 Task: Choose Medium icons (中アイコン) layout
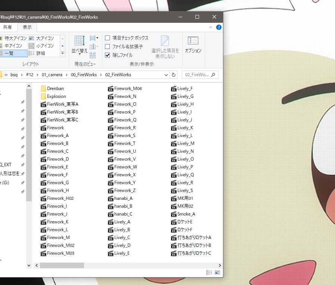11,46
